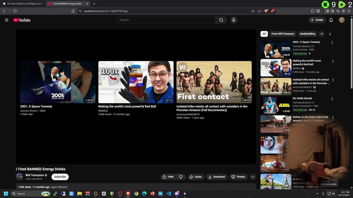Click the Thanks button
Viewport: 353px width, 198px height.
[x=238, y=177]
